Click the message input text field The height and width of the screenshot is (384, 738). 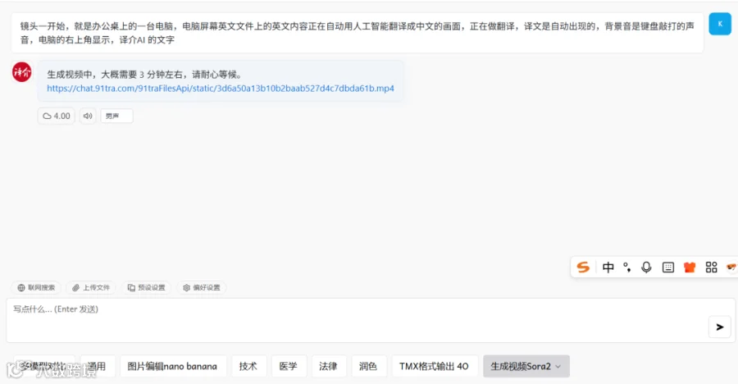tap(358, 320)
